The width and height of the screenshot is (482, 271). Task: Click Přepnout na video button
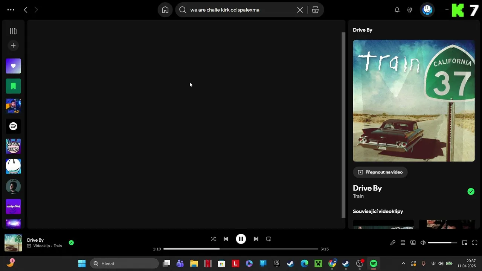tap(380, 172)
